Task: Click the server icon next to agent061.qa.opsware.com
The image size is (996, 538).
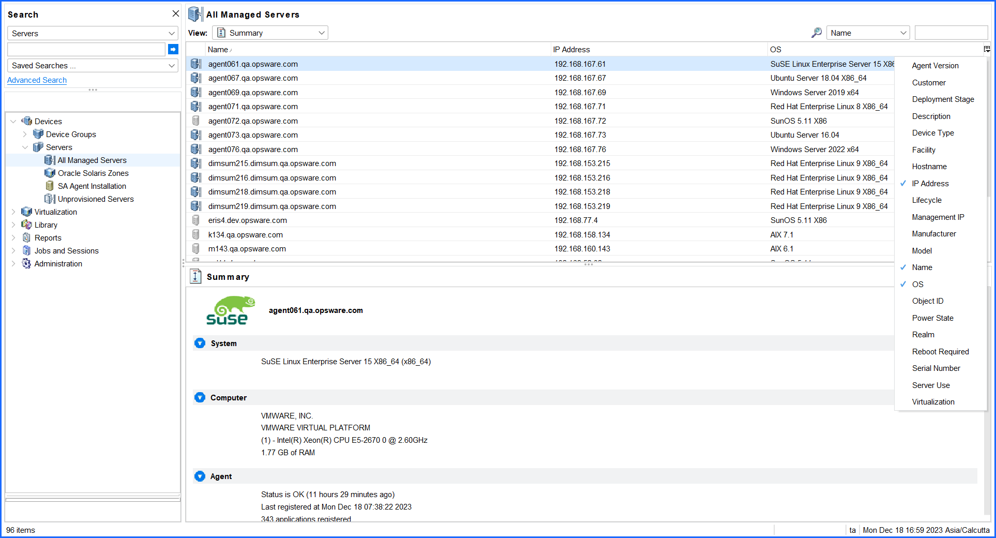Action: [x=195, y=64]
